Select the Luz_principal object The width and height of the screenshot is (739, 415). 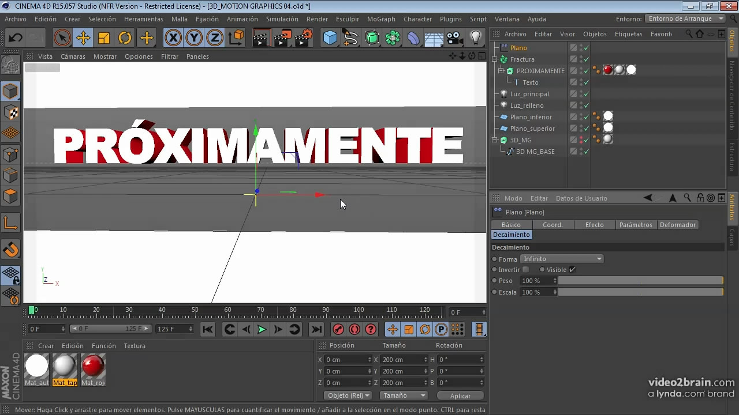tap(529, 94)
